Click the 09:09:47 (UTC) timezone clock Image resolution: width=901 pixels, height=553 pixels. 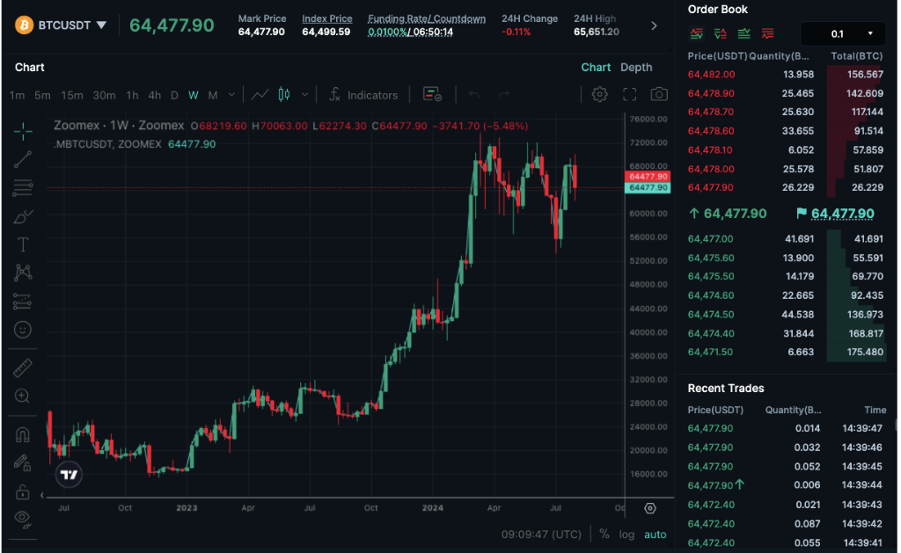pyautogui.click(x=541, y=535)
